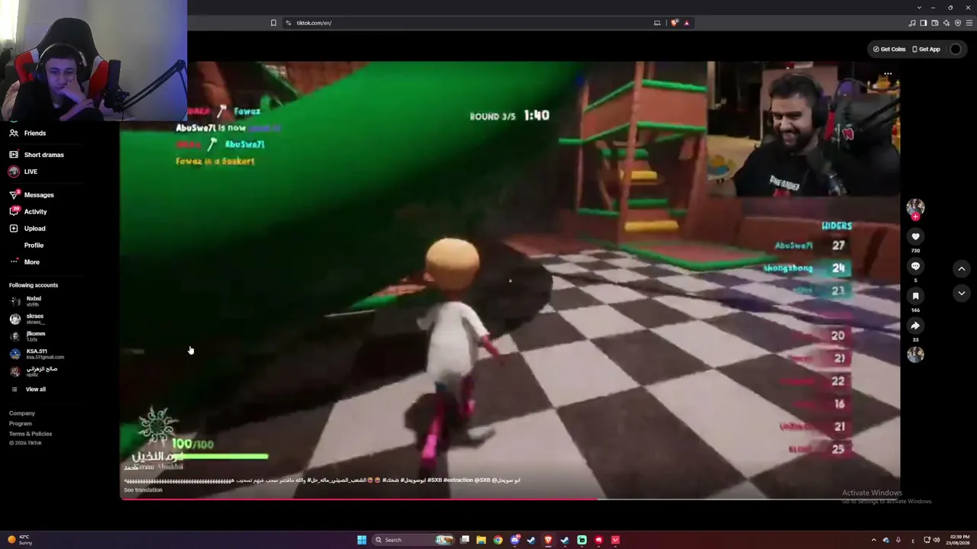The width and height of the screenshot is (977, 549).
Task: Show hidden system tray icons
Action: 874,540
